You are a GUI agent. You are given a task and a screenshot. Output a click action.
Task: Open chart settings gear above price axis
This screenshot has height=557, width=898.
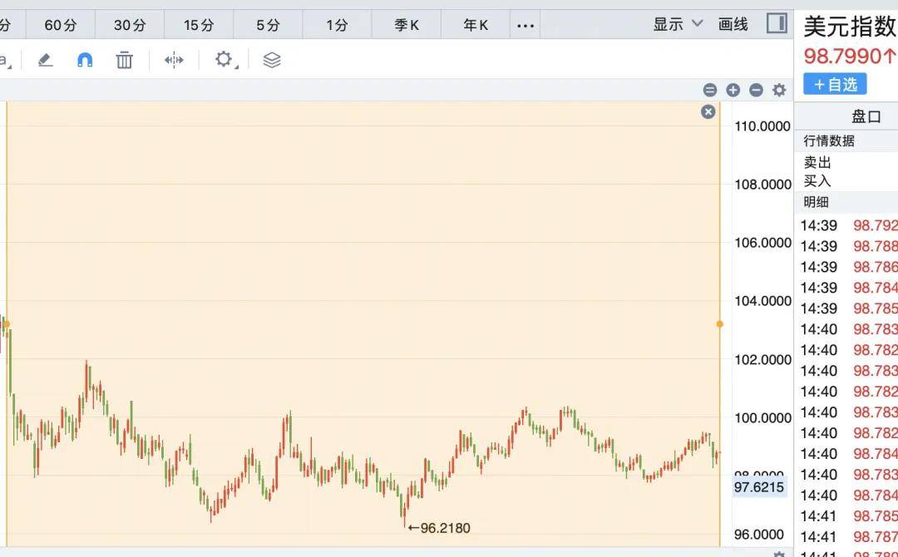[x=779, y=90]
